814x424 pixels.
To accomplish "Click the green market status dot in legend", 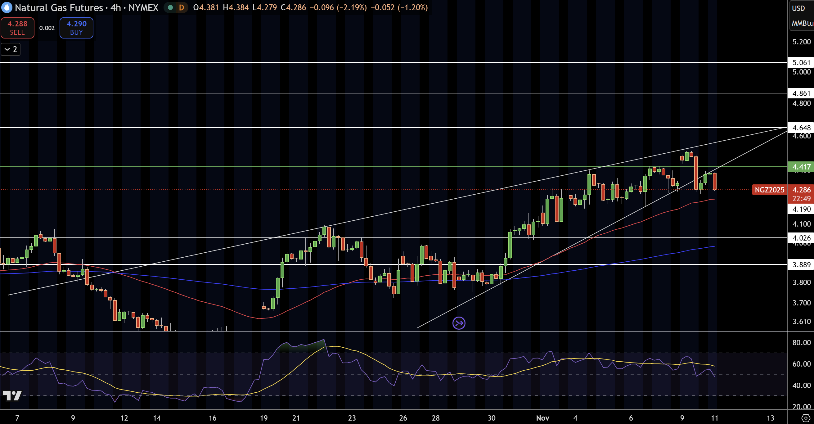I will tap(171, 7).
